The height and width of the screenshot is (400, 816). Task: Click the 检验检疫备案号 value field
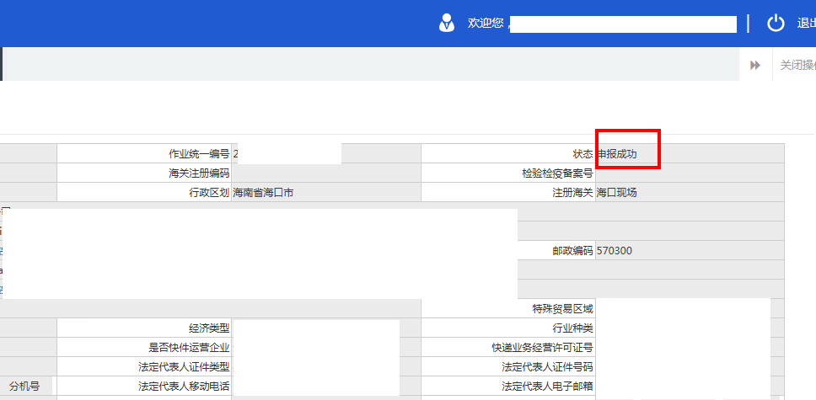tap(689, 173)
